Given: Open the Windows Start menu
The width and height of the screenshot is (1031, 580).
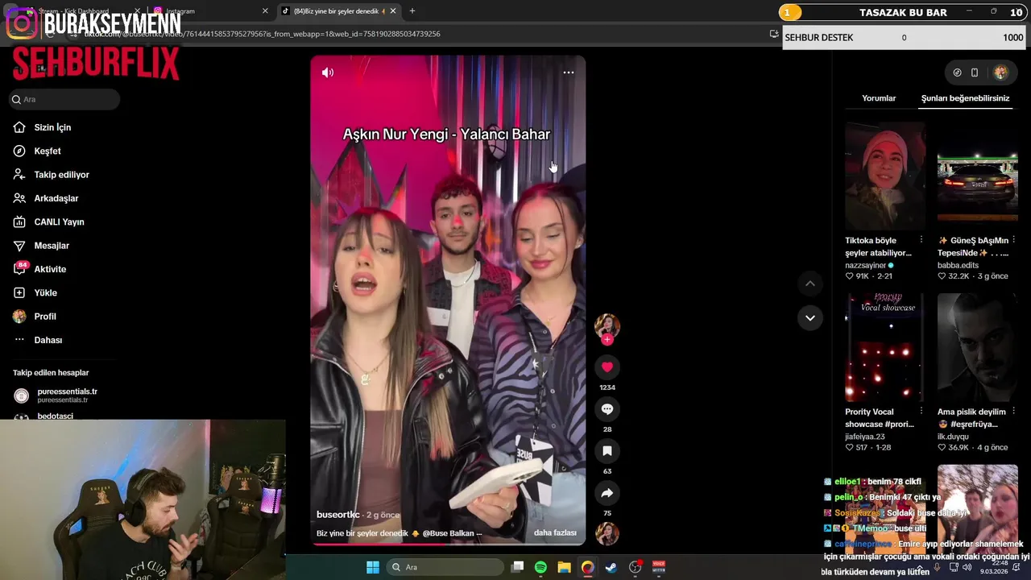Looking at the screenshot, I should (373, 567).
